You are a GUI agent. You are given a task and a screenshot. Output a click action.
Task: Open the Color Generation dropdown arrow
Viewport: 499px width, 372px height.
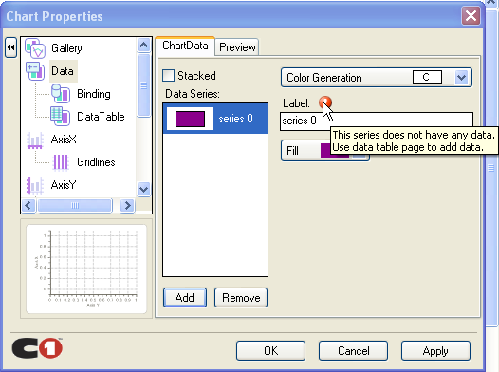tap(461, 77)
